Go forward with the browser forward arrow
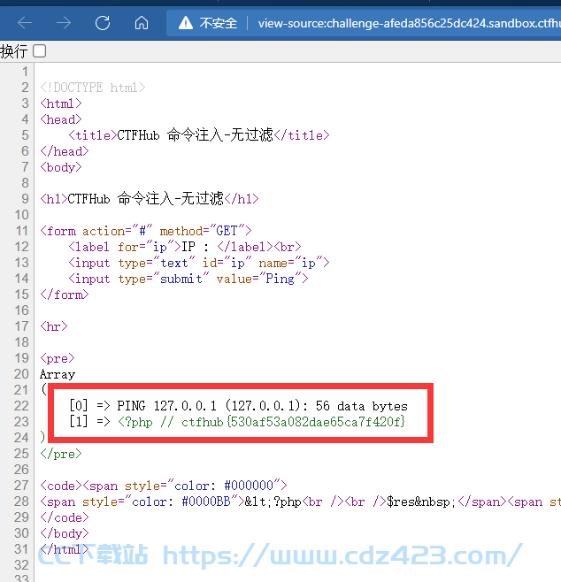Image resolution: width=561 pixels, height=582 pixels. 64,23
